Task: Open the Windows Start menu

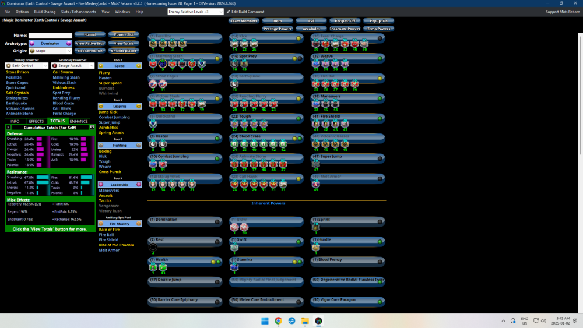Action: click(265, 321)
